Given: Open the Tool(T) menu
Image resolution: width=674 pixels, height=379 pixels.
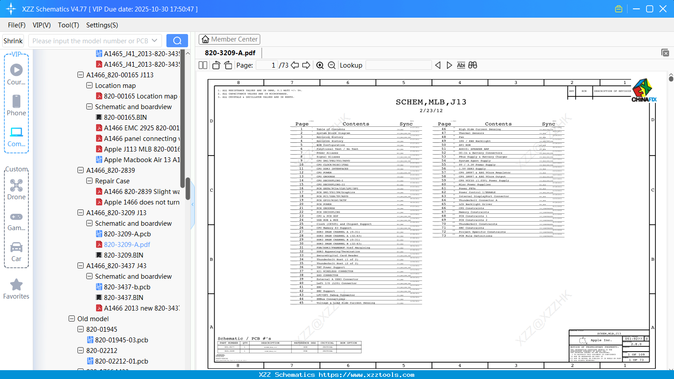Looking at the screenshot, I should click(x=69, y=25).
